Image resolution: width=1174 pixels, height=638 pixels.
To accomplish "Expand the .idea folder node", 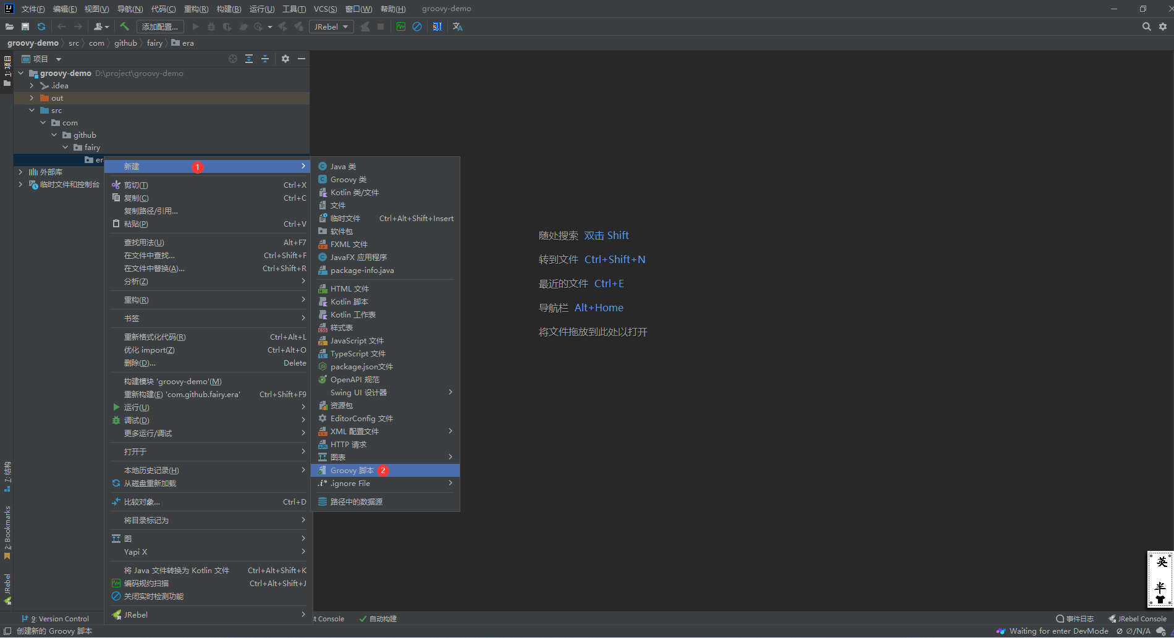I will [32, 85].
